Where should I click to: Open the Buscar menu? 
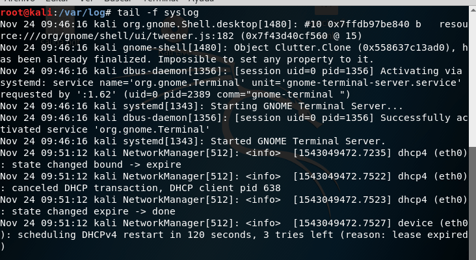[x=118, y=1]
